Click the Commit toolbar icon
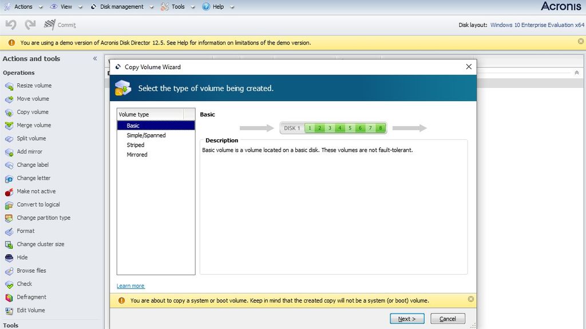Image resolution: width=586 pixels, height=329 pixels. (60, 25)
